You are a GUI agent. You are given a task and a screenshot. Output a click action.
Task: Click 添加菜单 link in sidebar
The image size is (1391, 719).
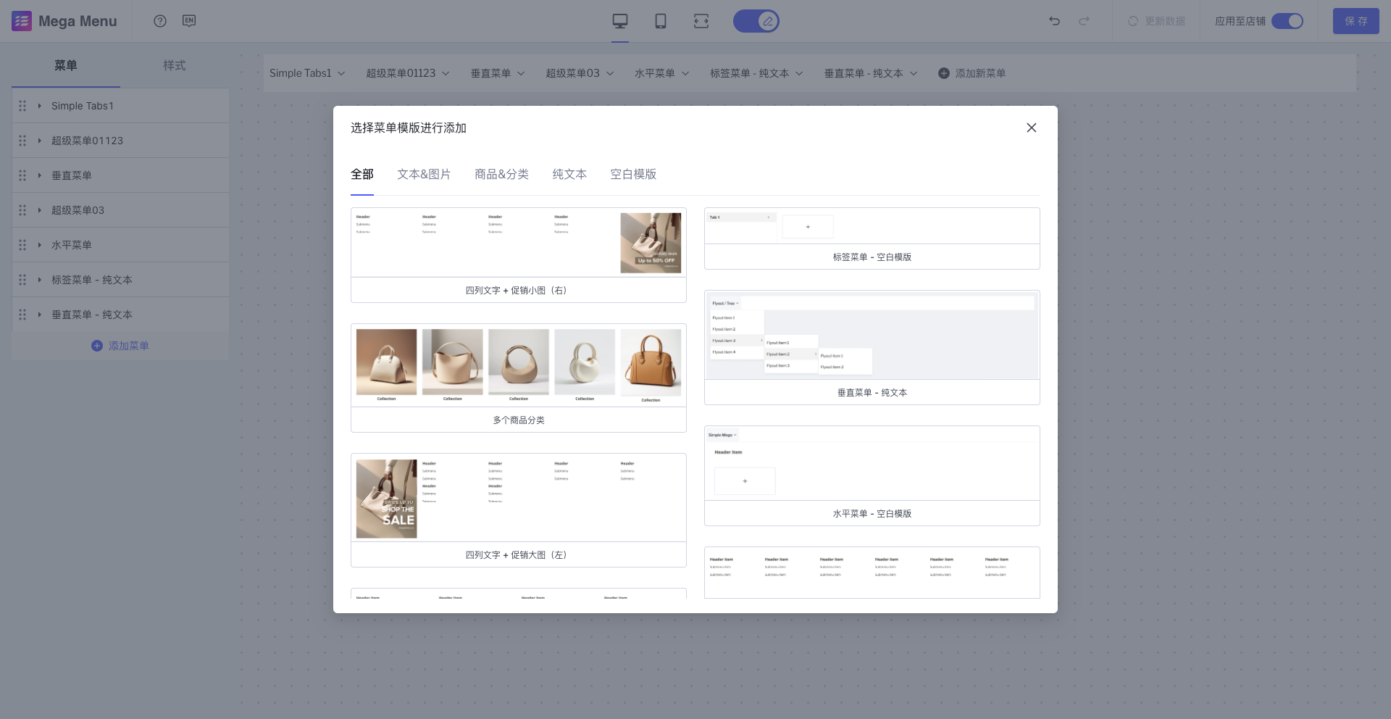(x=120, y=346)
